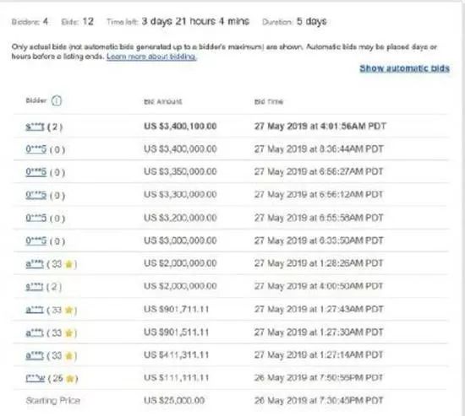Open bidder with US $111,111.11 bid
This screenshot has width=465, height=416.
click(35, 378)
